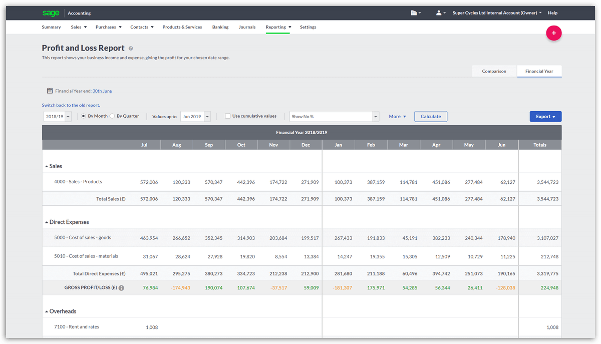Open the Jun 2019 values dropdown
This screenshot has width=601, height=344.
point(196,117)
